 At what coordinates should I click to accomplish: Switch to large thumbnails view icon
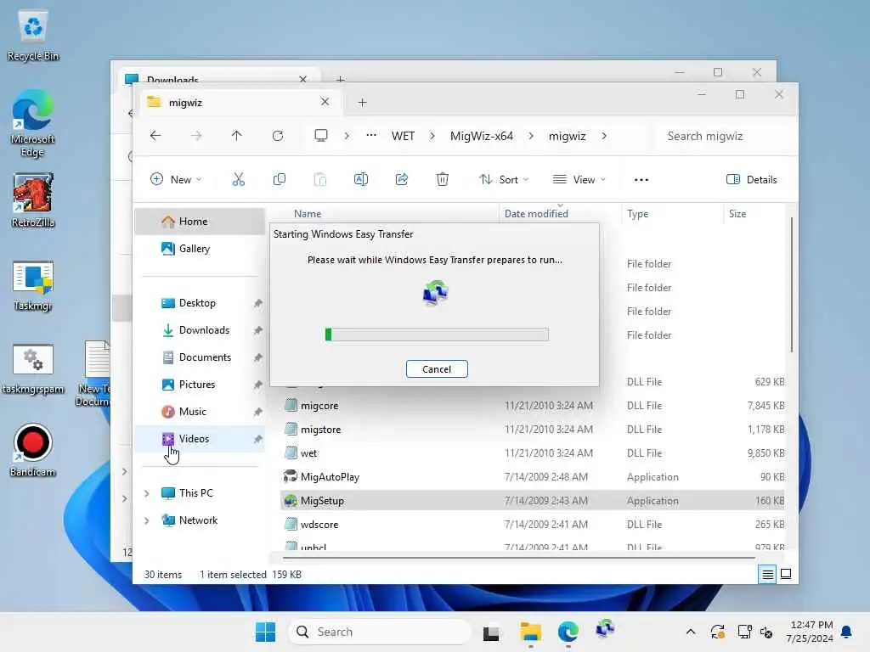coord(786,575)
